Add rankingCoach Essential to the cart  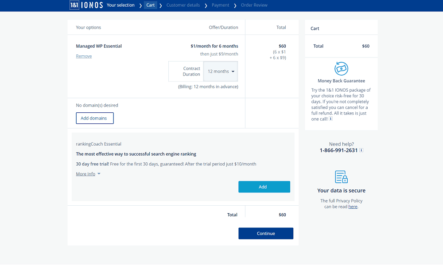click(x=264, y=187)
